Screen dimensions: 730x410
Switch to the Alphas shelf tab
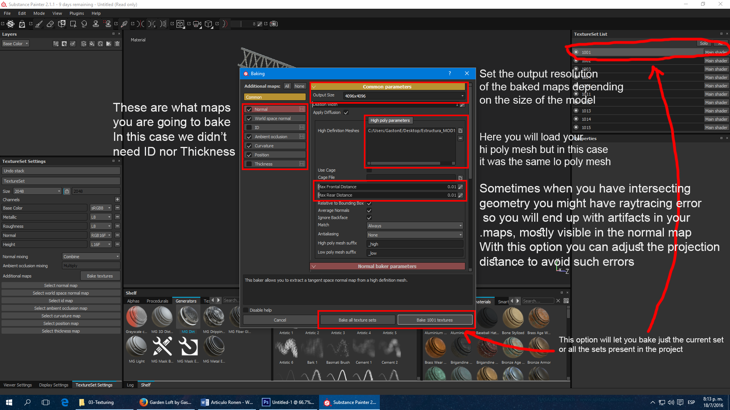133,301
